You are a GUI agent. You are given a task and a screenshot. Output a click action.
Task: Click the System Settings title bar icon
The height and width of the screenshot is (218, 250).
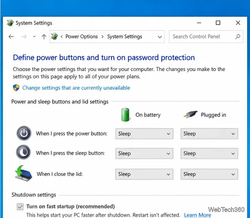[10, 23]
